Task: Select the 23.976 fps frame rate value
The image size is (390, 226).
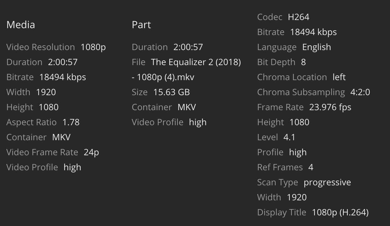Action: (x=330, y=107)
